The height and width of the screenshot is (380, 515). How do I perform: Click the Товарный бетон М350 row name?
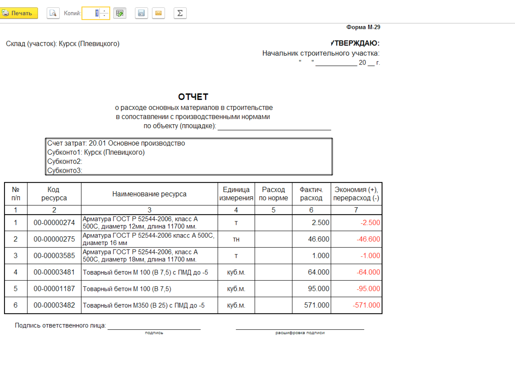(x=144, y=305)
